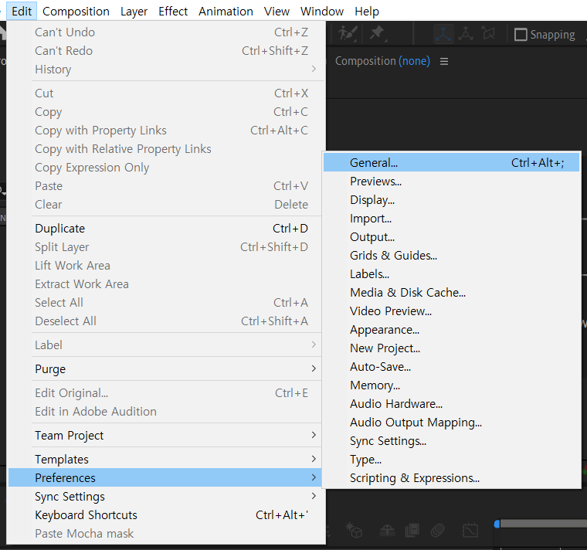Click Edit in Adobe Audition entry
Image resolution: width=587 pixels, height=550 pixels.
tap(165, 412)
